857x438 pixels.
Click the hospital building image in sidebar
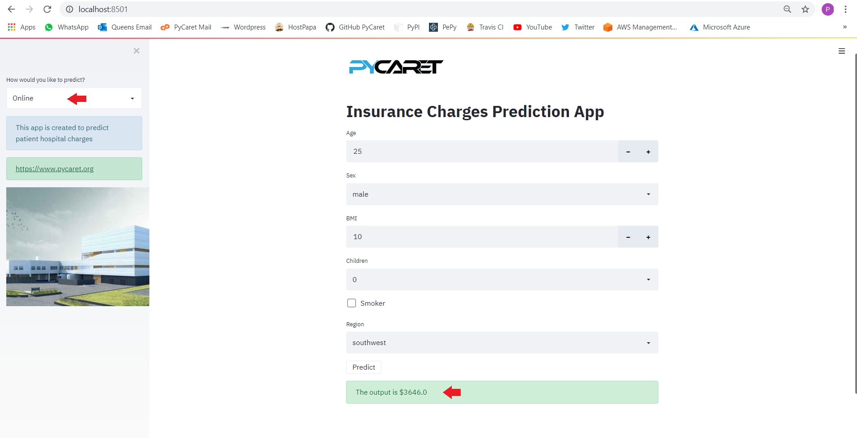pyautogui.click(x=78, y=247)
